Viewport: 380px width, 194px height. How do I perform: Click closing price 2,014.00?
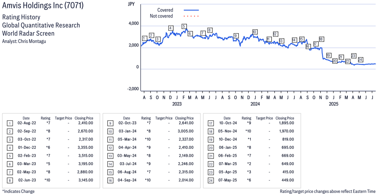point(186,180)
